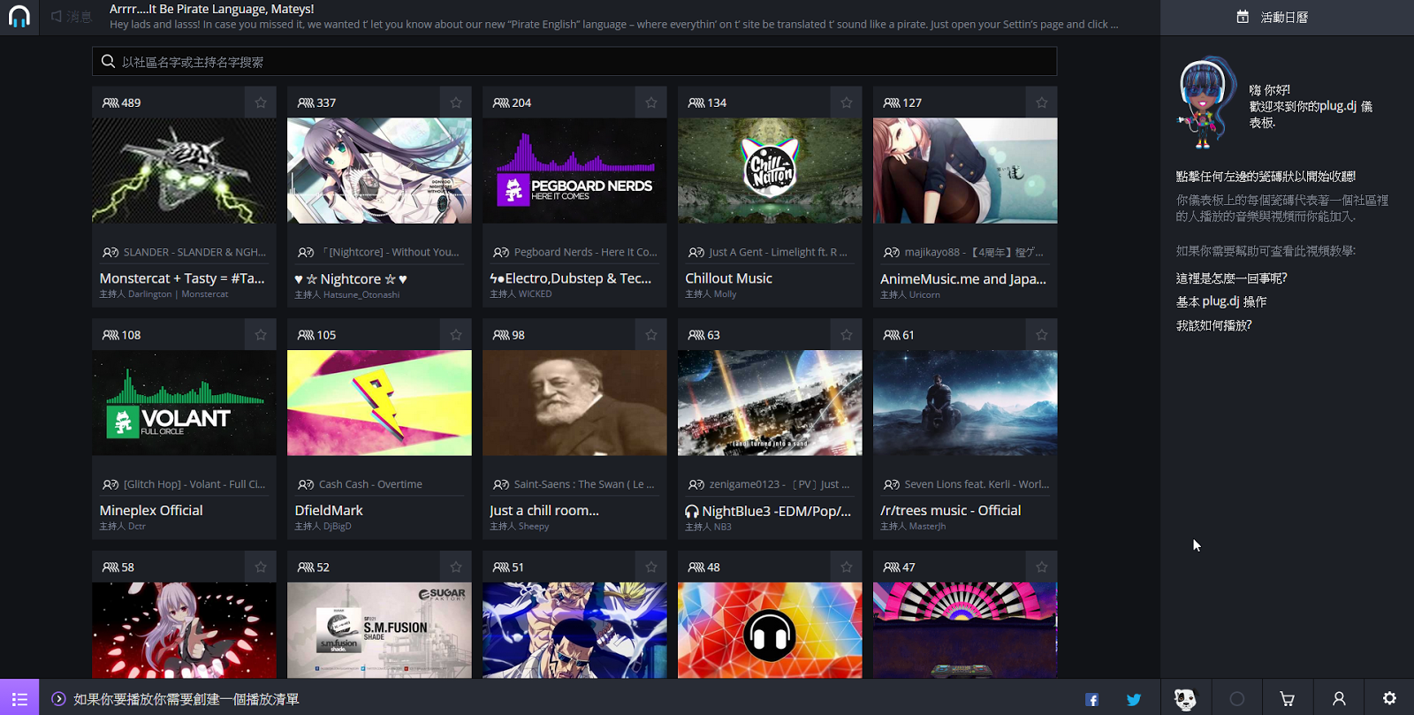Open the 我該如何播放? help link
The image size is (1414, 715).
[1213, 325]
